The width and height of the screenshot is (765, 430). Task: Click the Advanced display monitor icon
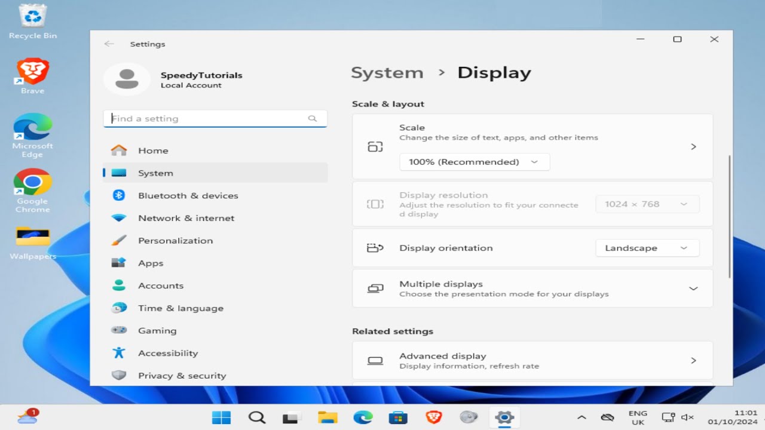pos(375,360)
